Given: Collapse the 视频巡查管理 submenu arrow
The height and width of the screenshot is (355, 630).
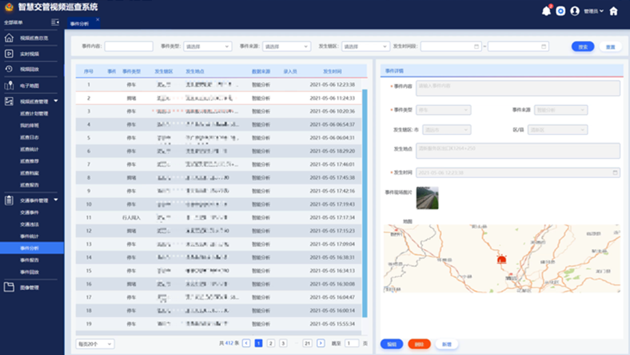Looking at the screenshot, I should 56,101.
